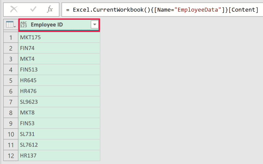Select cell MKT8
Viewport: 263px width, 164px height.
click(x=59, y=113)
